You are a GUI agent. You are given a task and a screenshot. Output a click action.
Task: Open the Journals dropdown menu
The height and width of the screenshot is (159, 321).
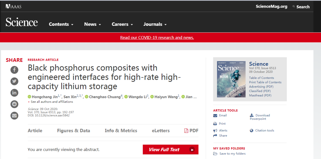[155, 24]
